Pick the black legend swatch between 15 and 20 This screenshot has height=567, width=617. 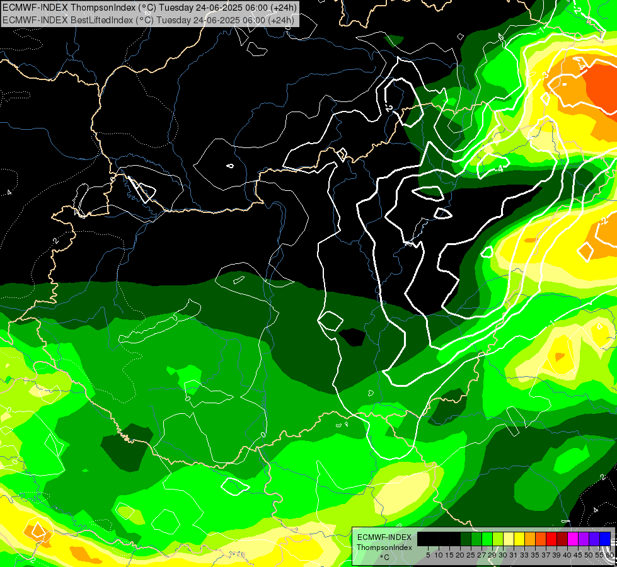pos(455,539)
